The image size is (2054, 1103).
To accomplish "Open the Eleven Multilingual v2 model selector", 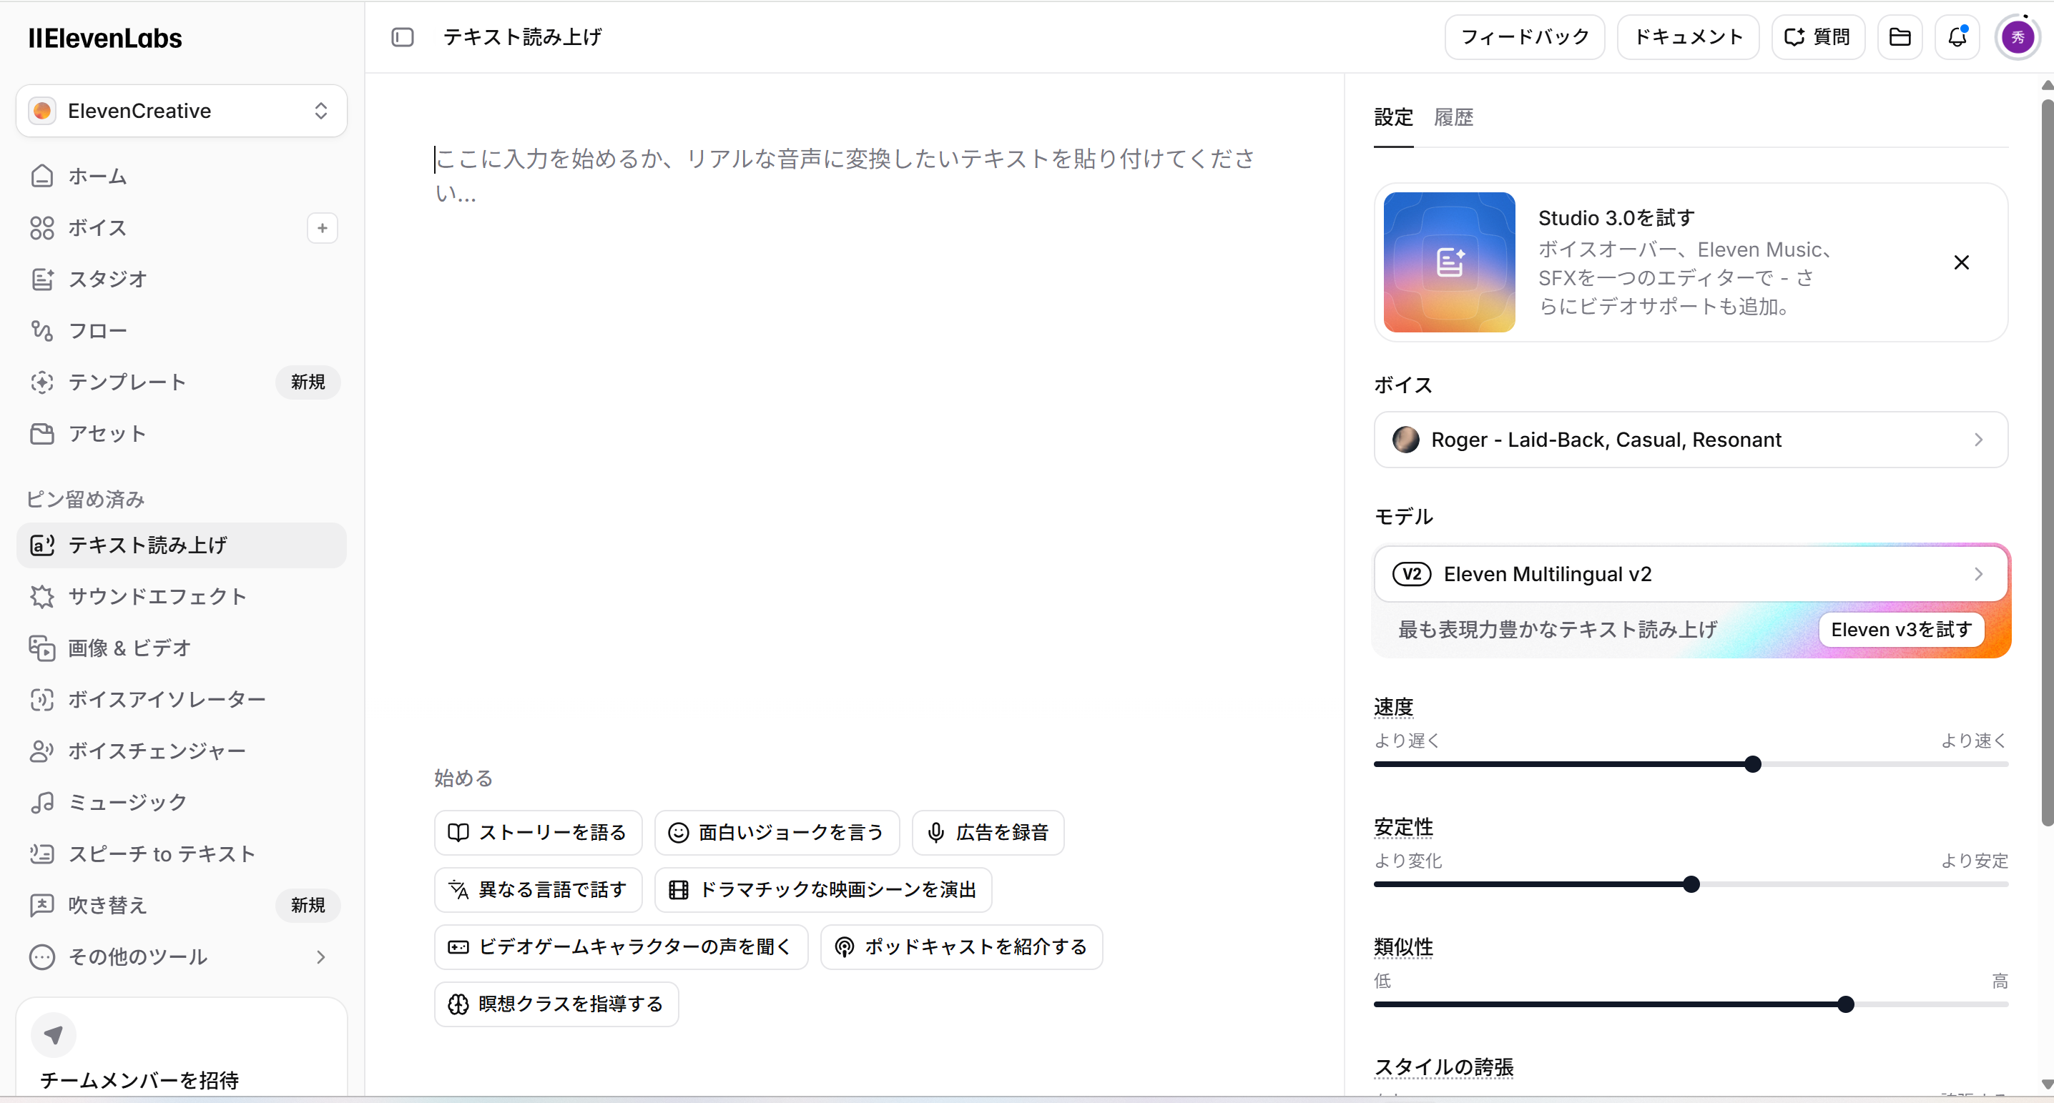I will (1691, 574).
